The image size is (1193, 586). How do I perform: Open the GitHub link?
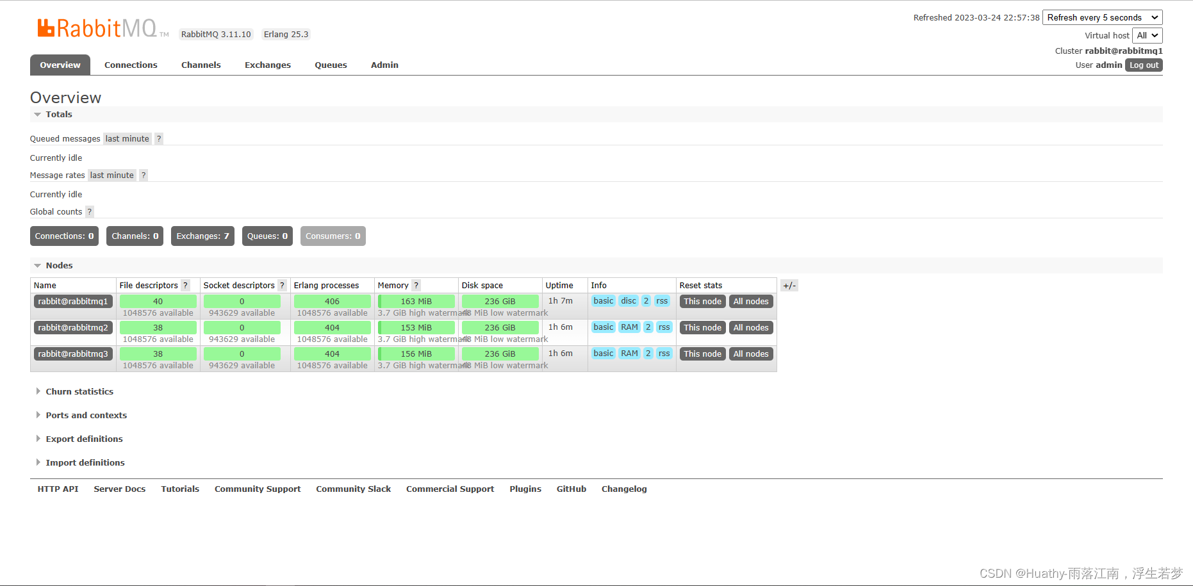(x=572, y=489)
